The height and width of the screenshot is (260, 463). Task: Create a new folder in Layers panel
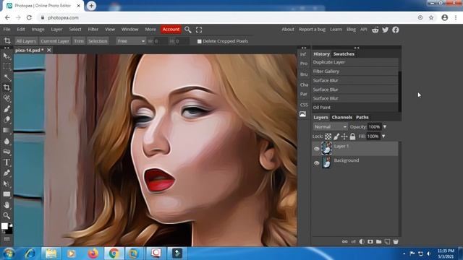(378, 242)
